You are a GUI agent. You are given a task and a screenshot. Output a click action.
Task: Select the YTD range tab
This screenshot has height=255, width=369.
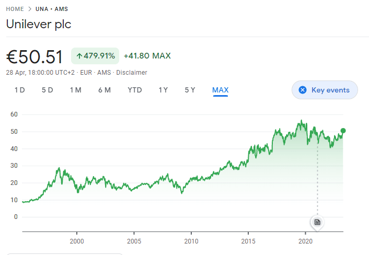[135, 90]
